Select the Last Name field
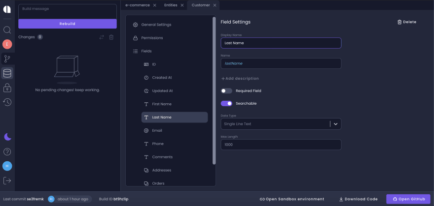The width and height of the screenshot is (434, 206). 175,117
